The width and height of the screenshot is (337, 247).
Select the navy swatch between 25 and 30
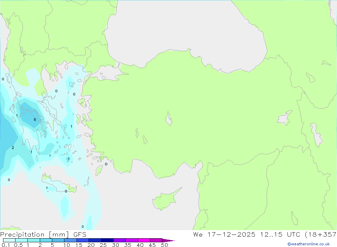pos(107,240)
